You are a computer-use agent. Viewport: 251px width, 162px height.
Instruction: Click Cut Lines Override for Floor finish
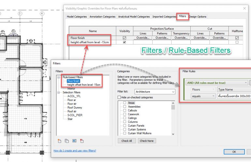click(x=200, y=38)
